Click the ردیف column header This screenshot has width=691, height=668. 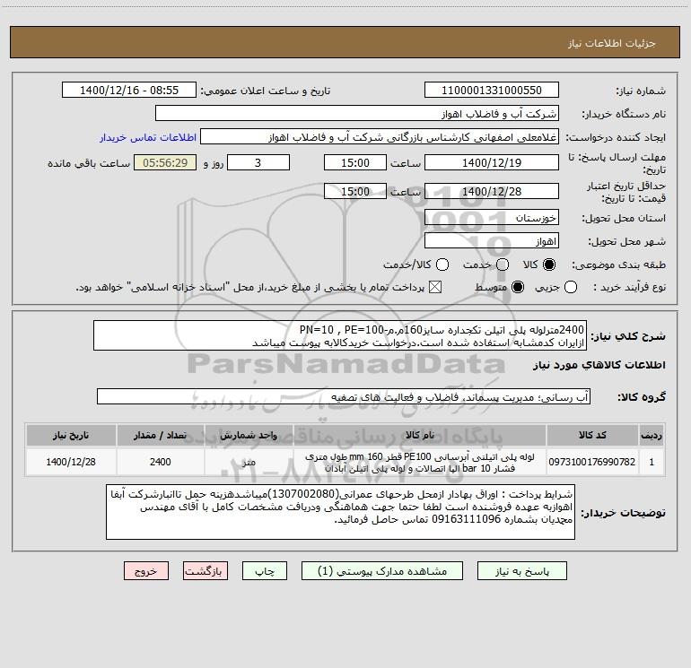click(x=652, y=436)
